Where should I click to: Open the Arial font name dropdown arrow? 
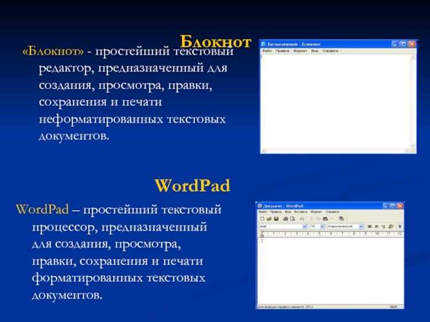[x=304, y=227]
